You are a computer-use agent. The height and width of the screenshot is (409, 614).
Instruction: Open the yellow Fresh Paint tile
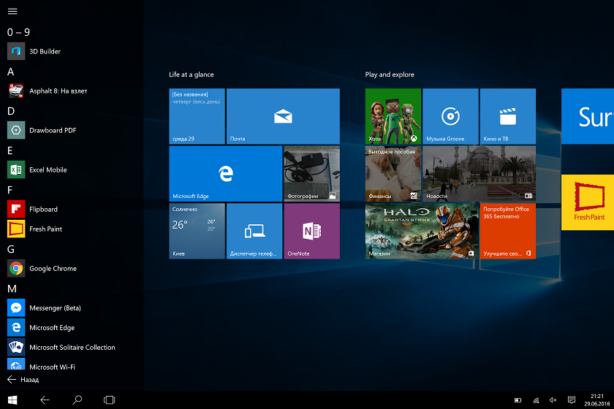tap(588, 202)
